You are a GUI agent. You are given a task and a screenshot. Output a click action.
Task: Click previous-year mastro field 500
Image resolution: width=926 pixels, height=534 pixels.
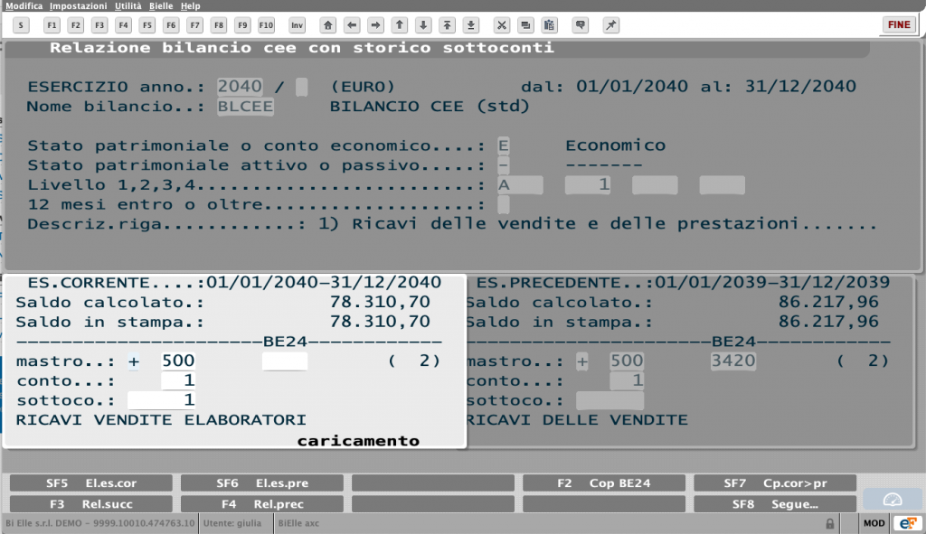coord(627,361)
